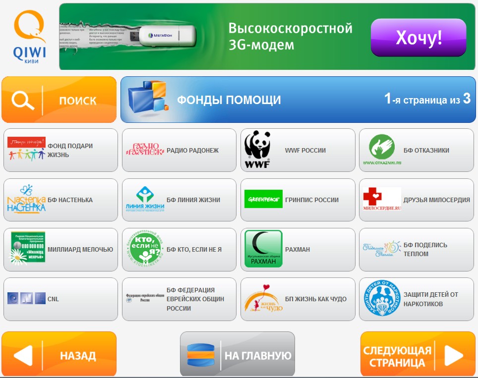This screenshot has width=478, height=378.
Task: Go to СЛЕДУЮЩАЯ СТРАНИЦА
Action: [x=418, y=354]
